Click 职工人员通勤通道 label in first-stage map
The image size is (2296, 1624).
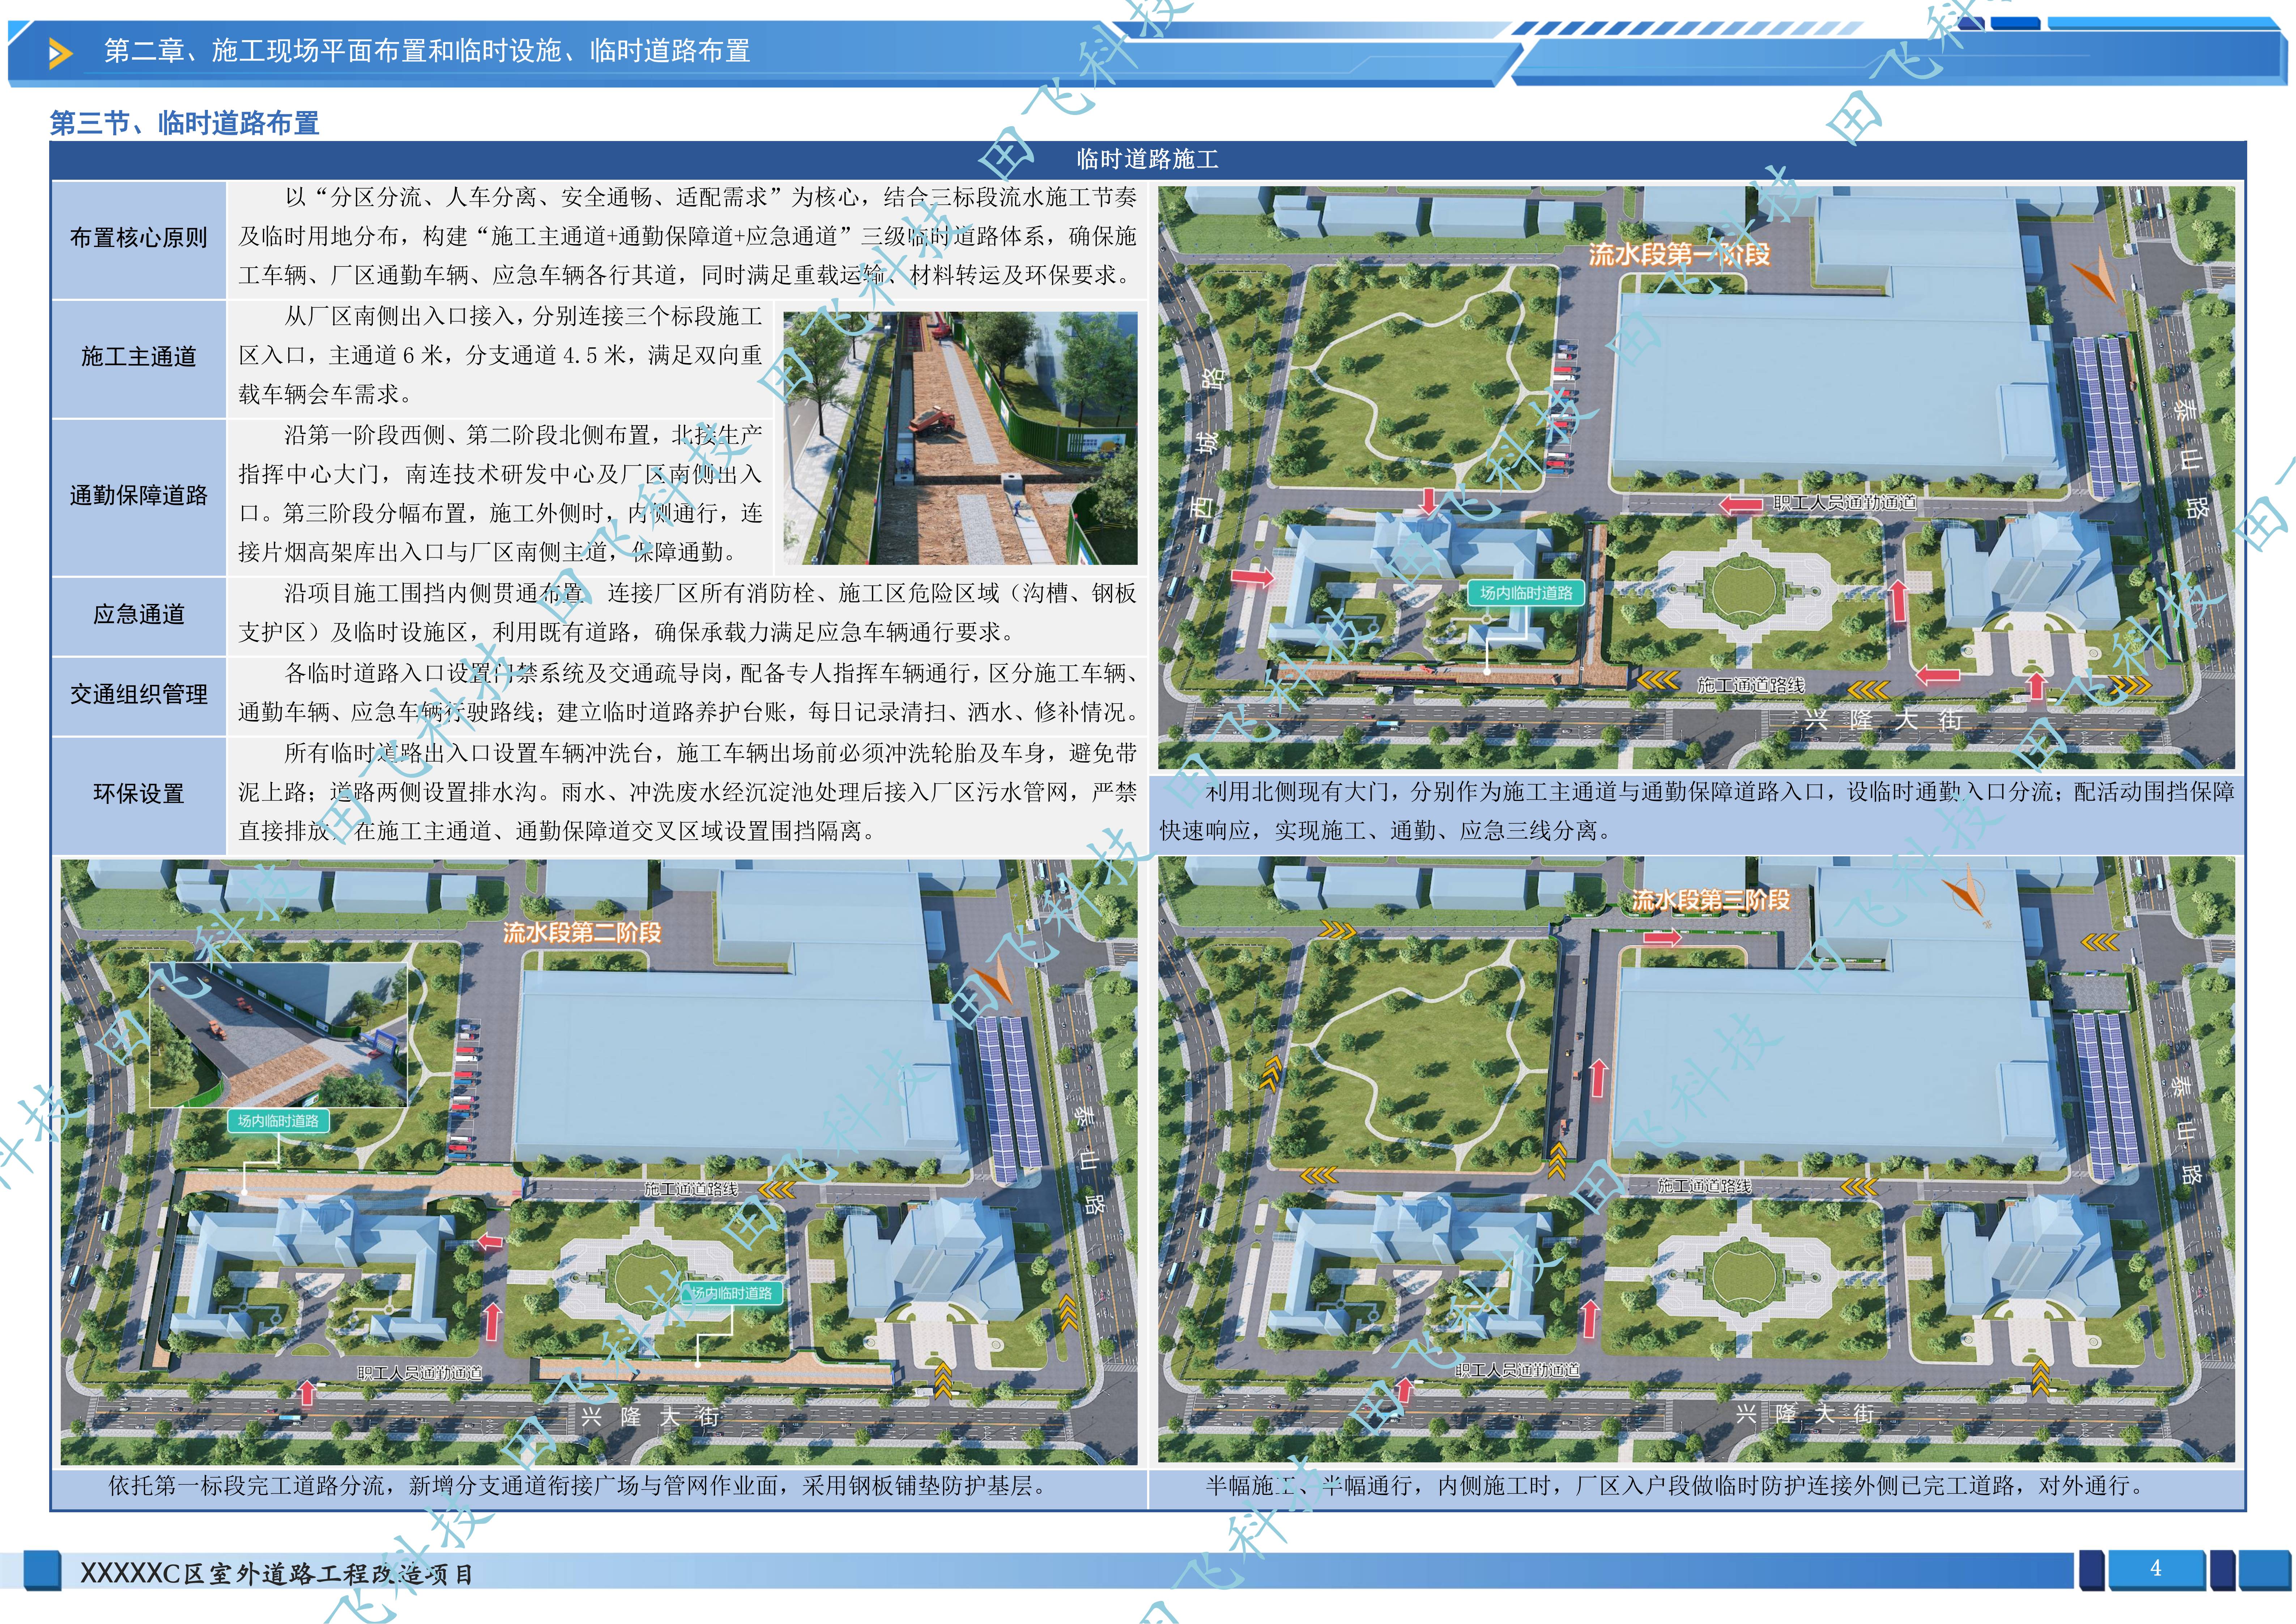(x=1845, y=503)
